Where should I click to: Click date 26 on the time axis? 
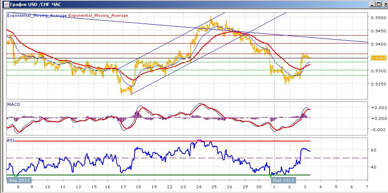[x=229, y=187]
